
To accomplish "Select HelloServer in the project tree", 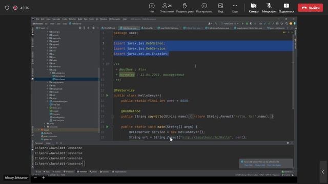I will pos(59,79).
